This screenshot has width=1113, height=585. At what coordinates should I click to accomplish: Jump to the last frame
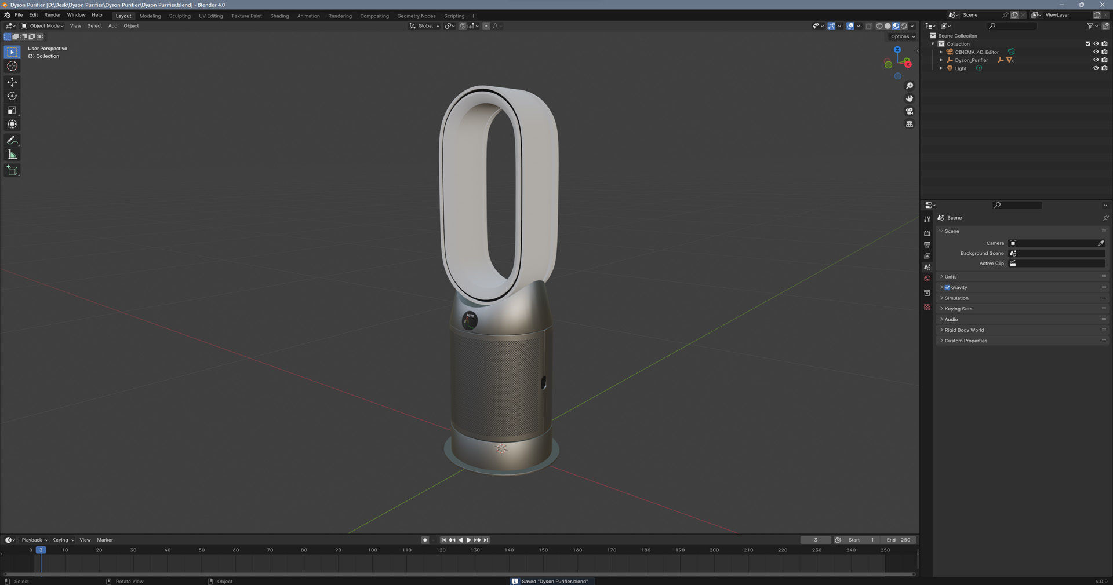pos(486,540)
